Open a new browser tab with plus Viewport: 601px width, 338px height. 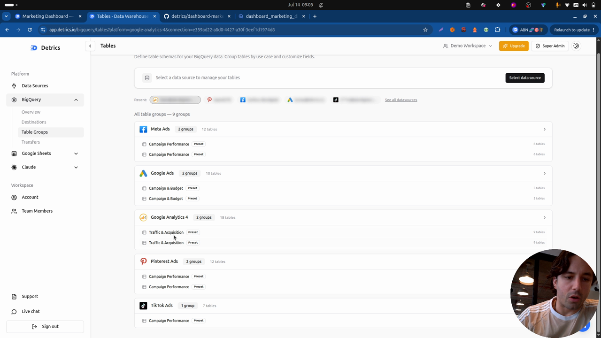tap(315, 16)
